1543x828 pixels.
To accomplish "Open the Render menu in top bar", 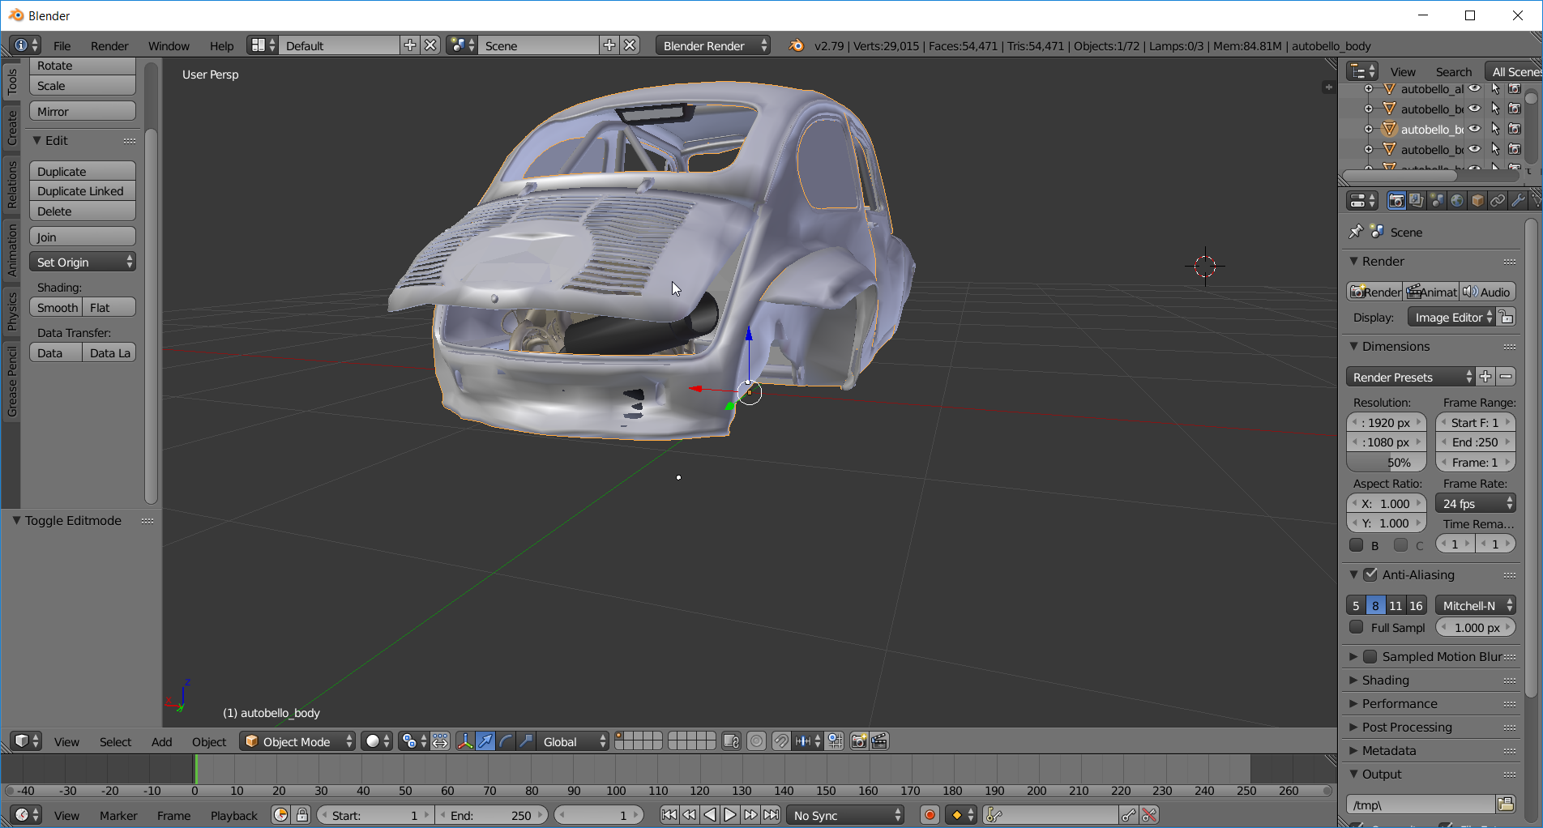I will tap(109, 46).
